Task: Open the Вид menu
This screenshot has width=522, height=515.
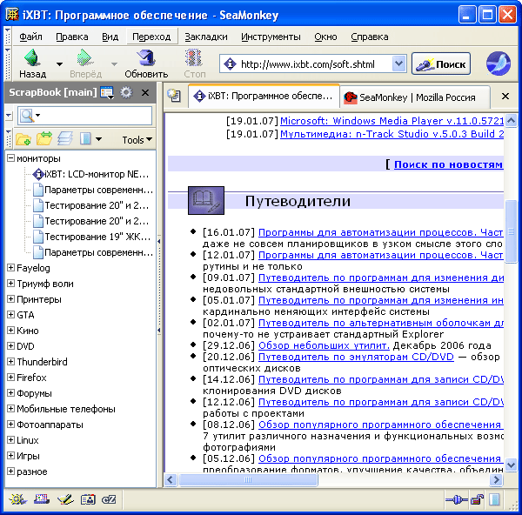Action: point(110,37)
